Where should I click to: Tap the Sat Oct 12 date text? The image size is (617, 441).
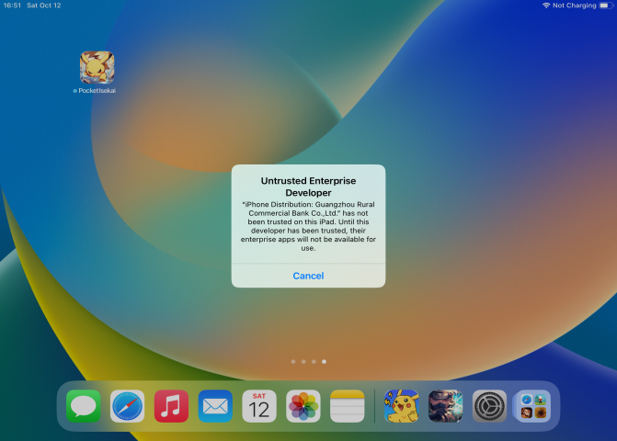point(44,6)
